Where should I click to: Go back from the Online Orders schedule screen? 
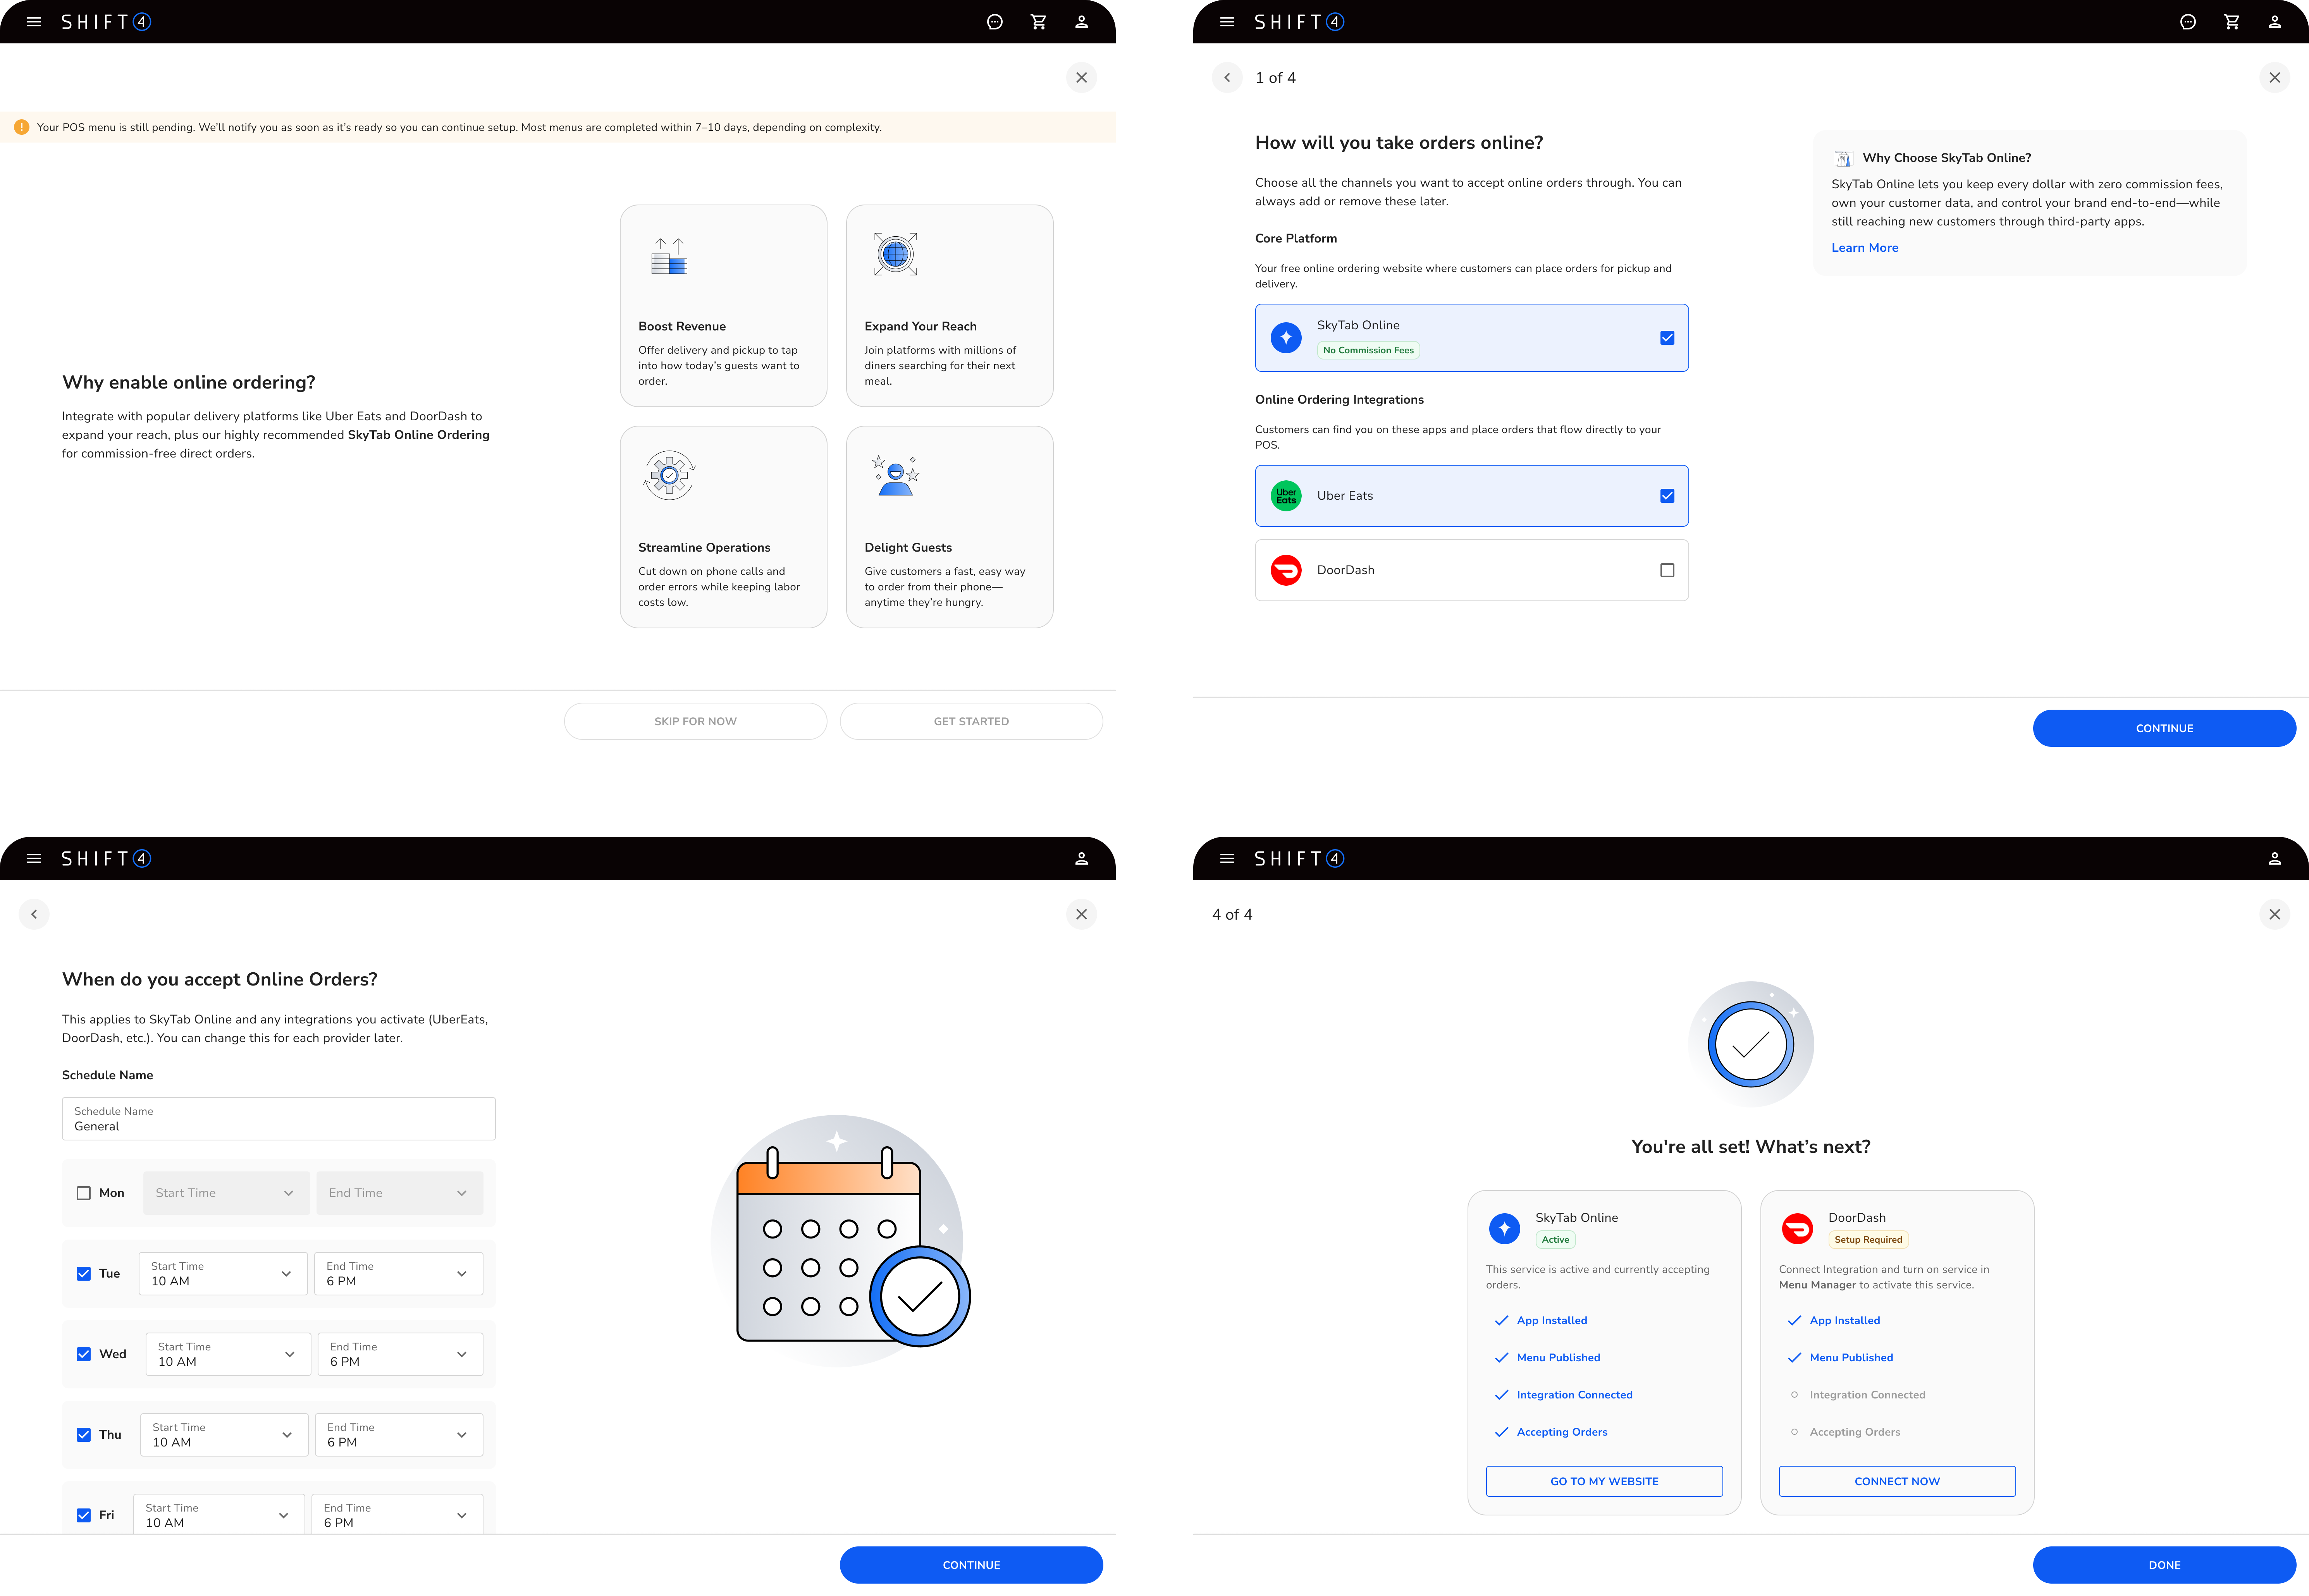pyautogui.click(x=34, y=914)
